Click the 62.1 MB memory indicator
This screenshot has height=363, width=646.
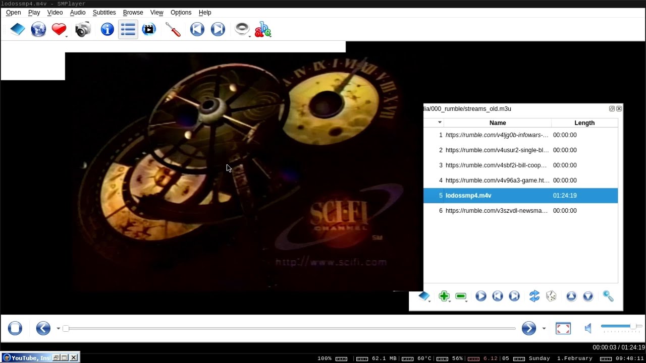tap(384, 358)
